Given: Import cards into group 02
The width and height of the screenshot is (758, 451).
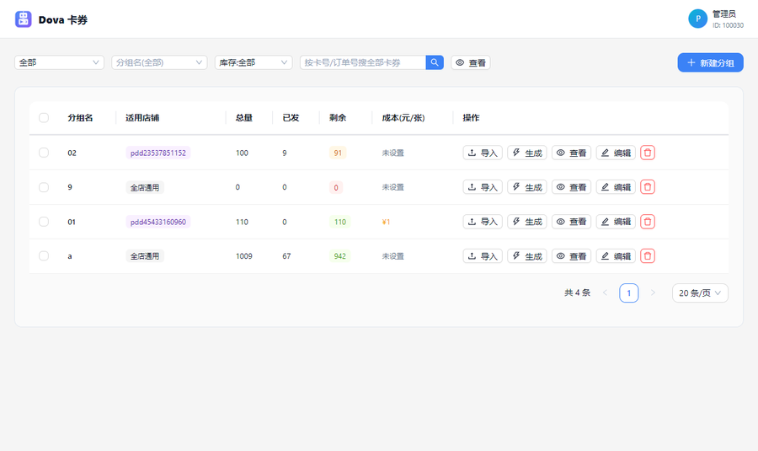Looking at the screenshot, I should (x=483, y=153).
